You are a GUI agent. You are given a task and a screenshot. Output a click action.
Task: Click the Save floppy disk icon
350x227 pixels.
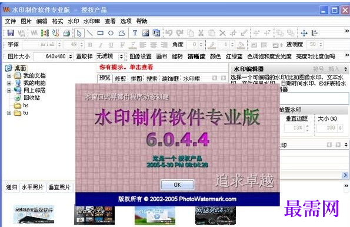pyautogui.click(x=11, y=33)
